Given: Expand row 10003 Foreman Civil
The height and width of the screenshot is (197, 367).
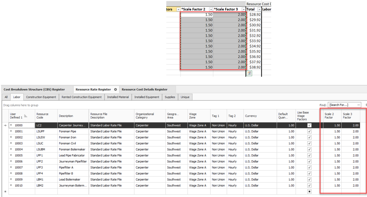Looking at the screenshot, I should click(11, 143).
